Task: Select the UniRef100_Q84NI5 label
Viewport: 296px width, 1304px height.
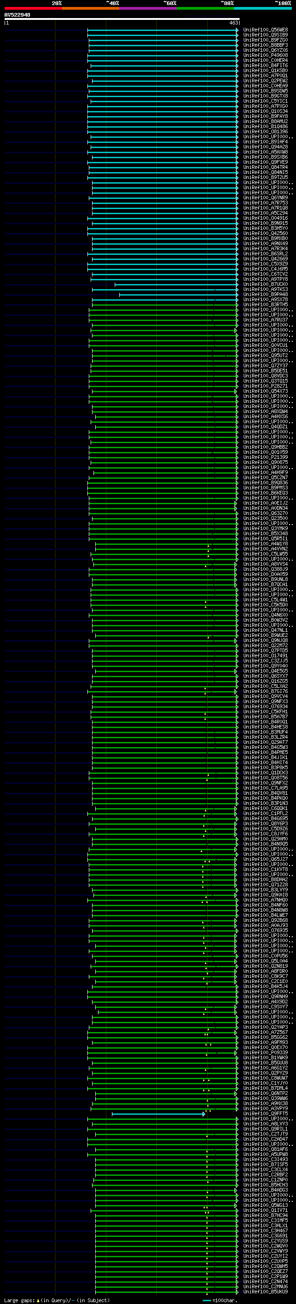Action: point(265,172)
